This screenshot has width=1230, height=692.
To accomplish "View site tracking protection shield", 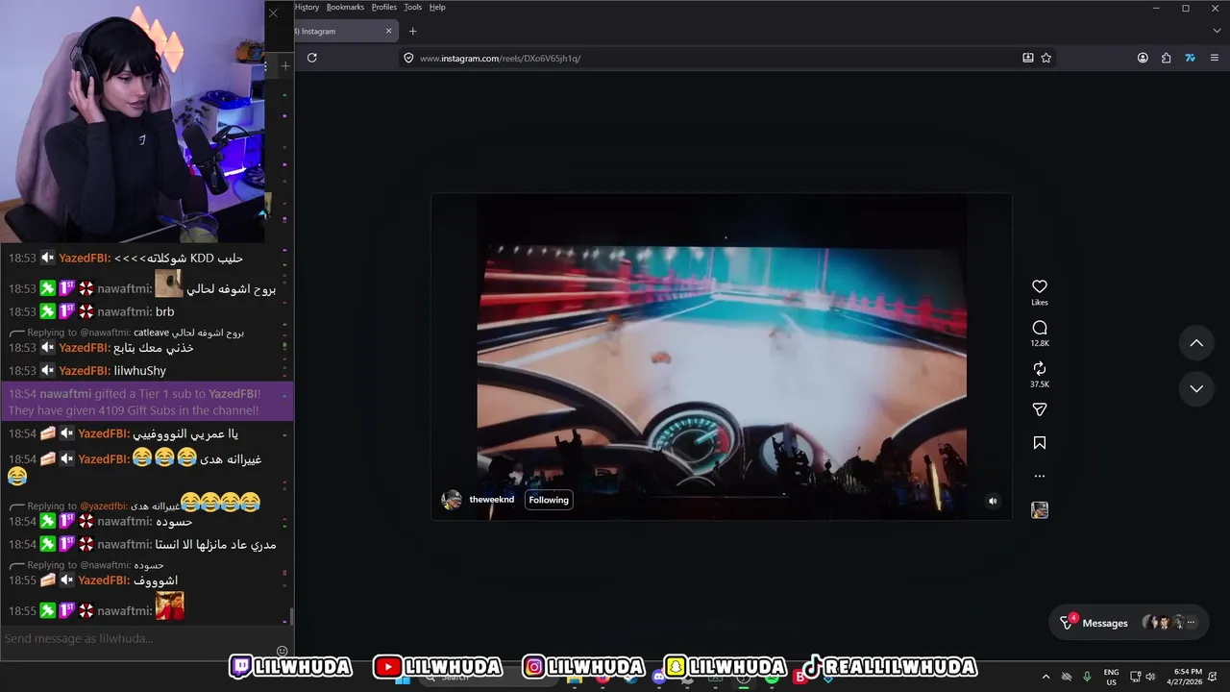I will point(408,58).
